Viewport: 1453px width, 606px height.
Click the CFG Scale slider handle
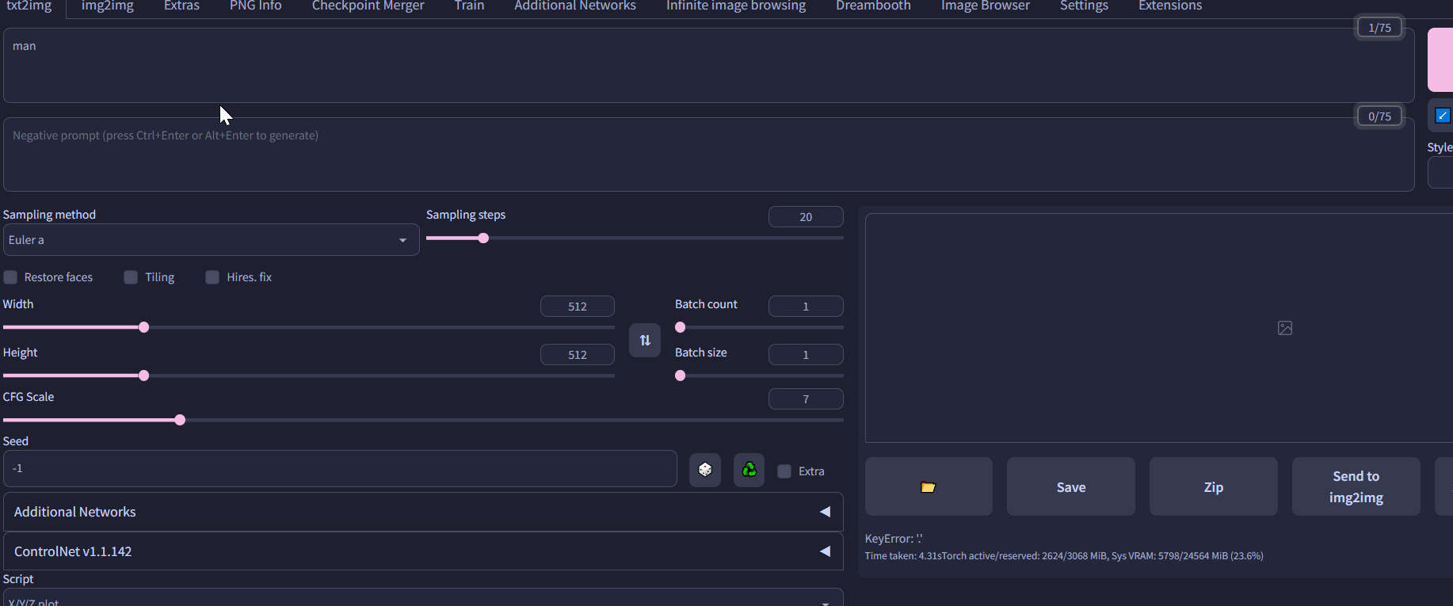[x=180, y=420]
